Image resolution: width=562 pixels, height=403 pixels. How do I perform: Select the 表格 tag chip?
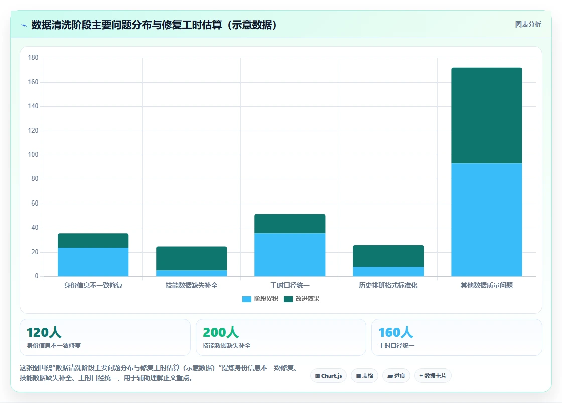pyautogui.click(x=364, y=376)
